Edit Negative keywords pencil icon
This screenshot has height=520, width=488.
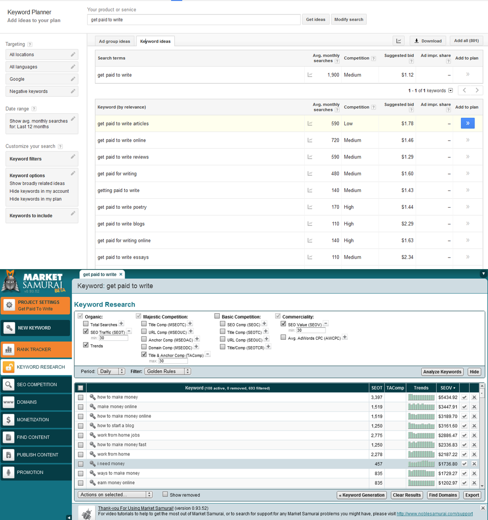(73, 91)
